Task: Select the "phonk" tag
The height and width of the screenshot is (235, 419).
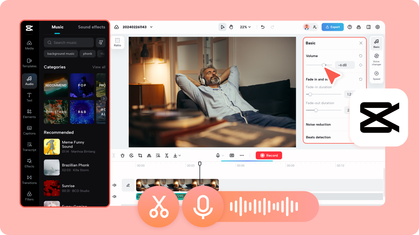Action: (88, 54)
